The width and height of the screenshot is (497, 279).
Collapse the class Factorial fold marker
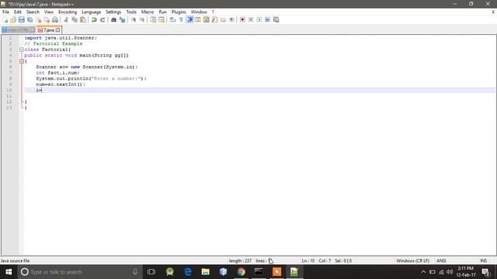coord(22,50)
